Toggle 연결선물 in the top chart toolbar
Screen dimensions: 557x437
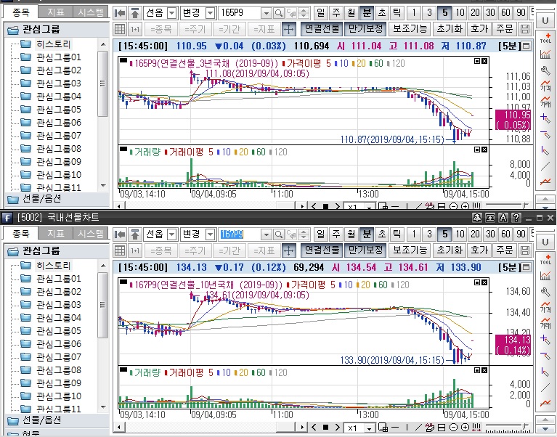coord(322,29)
